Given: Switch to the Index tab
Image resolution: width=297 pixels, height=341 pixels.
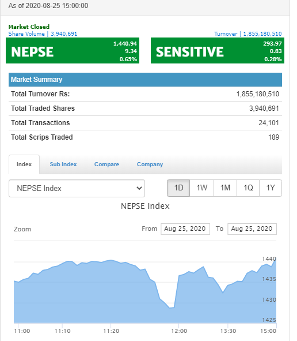Looking at the screenshot, I should [x=24, y=164].
